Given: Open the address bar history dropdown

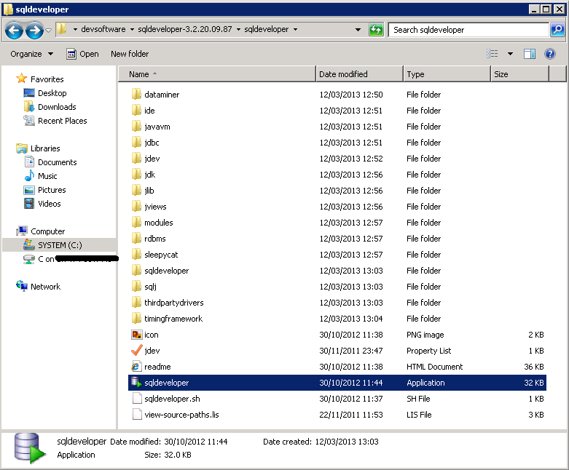Looking at the screenshot, I should tap(358, 30).
